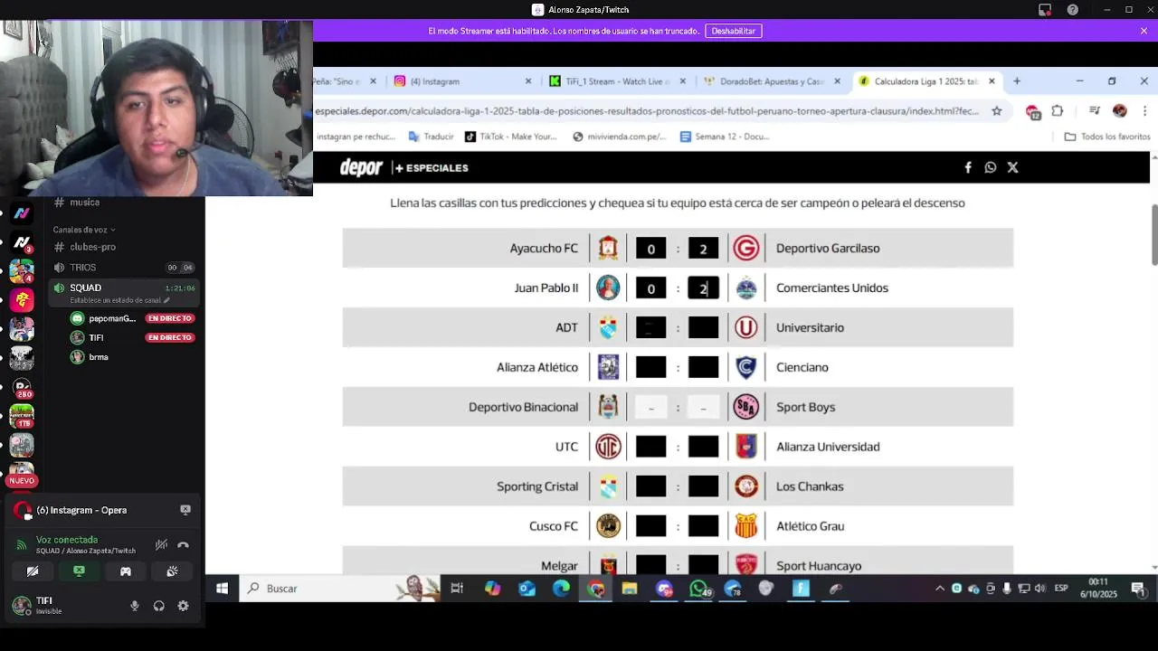This screenshot has width=1158, height=651.
Task: Open voice connection signal info icon
Action: point(22,545)
